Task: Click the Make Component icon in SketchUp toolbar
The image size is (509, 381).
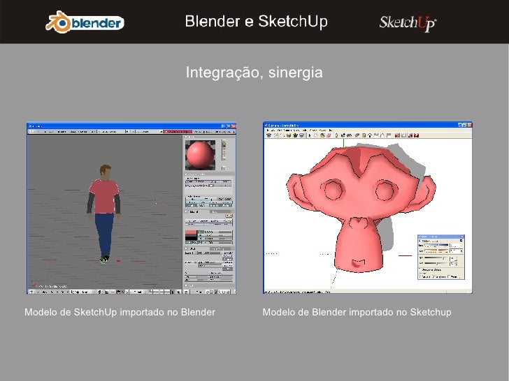Action: point(316,135)
